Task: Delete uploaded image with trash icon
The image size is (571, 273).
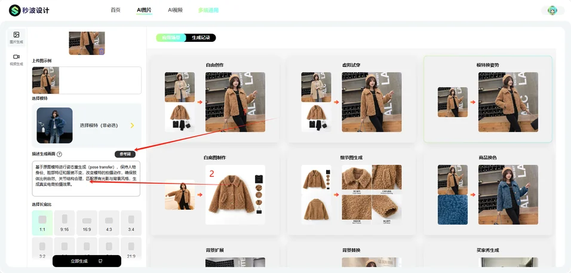Action: click(x=102, y=52)
